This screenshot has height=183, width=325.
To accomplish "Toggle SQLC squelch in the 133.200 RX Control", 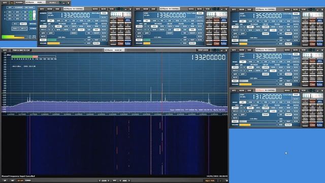I will pyautogui.click(x=43, y=40).
